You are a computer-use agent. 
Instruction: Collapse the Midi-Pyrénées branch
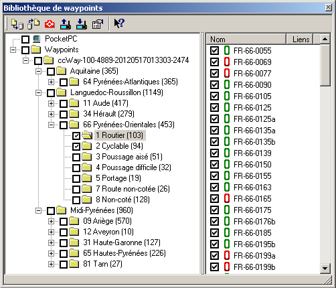click(x=38, y=210)
